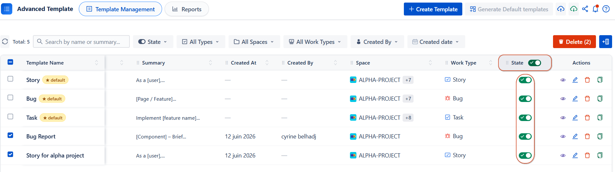The image size is (615, 172).
Task: Toggle state switch for Story for alpha project
Action: coord(525,156)
